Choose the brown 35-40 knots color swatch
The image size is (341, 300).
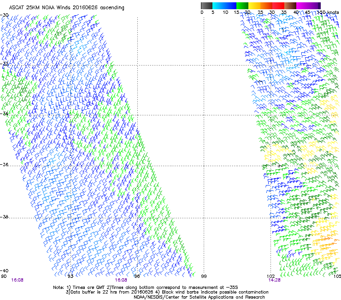pos(290,6)
